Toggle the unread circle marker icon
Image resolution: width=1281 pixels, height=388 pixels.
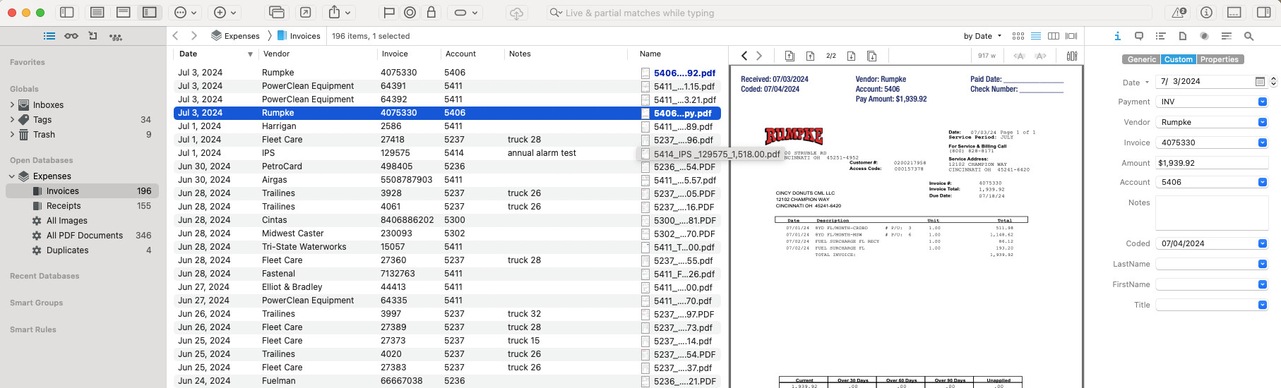click(410, 13)
